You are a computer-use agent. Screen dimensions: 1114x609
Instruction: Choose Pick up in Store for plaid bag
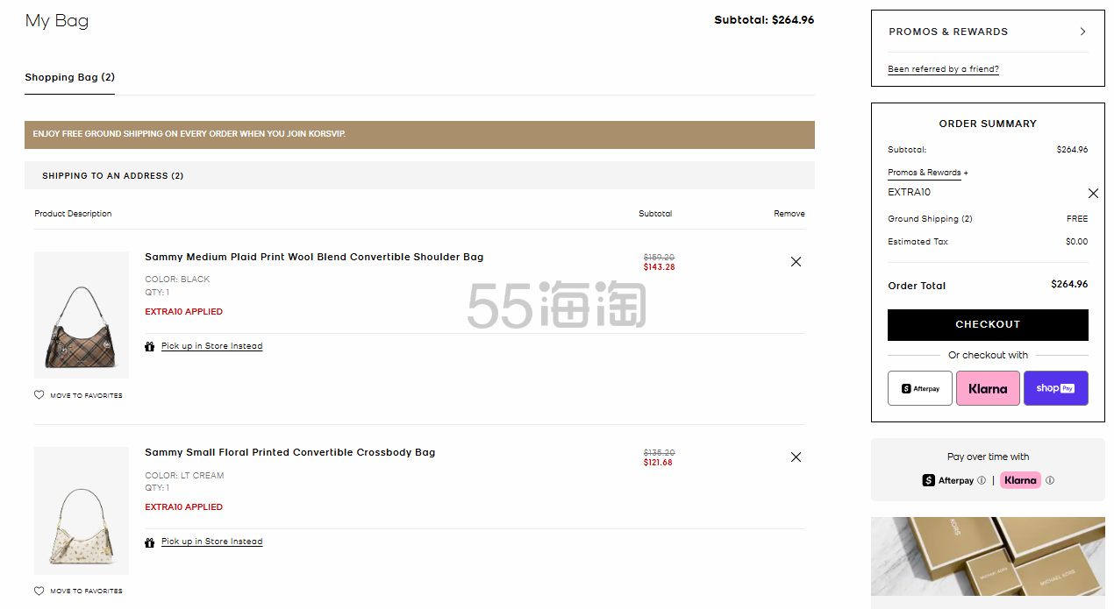[211, 346]
